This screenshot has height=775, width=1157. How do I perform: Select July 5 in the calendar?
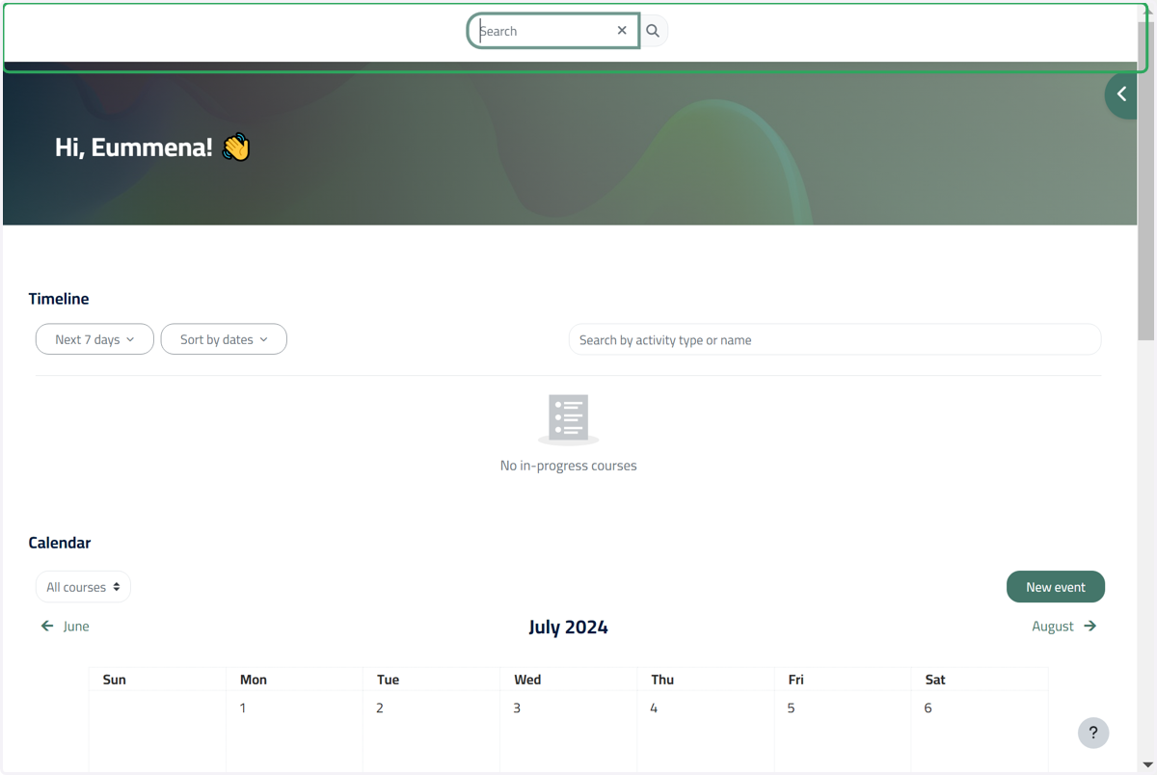point(791,708)
